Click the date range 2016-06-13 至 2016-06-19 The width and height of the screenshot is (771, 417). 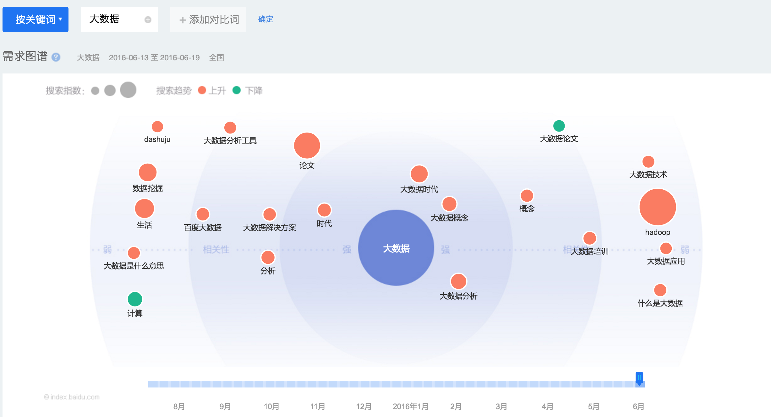154,57
